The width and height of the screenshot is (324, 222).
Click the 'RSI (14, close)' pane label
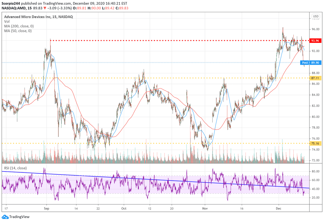[15, 168]
